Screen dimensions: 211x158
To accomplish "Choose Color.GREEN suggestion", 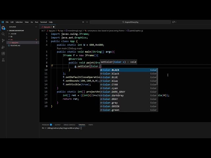I will (129, 106).
